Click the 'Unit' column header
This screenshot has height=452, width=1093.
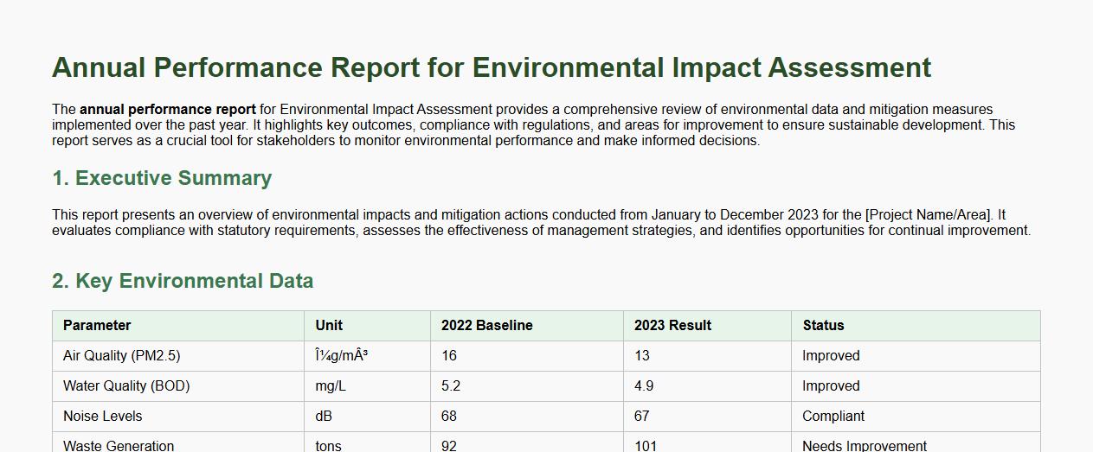click(367, 326)
